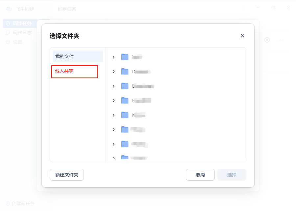296x211 pixels.
Task: Click the 创建新任务 plus icon
Action: [x=8, y=203]
